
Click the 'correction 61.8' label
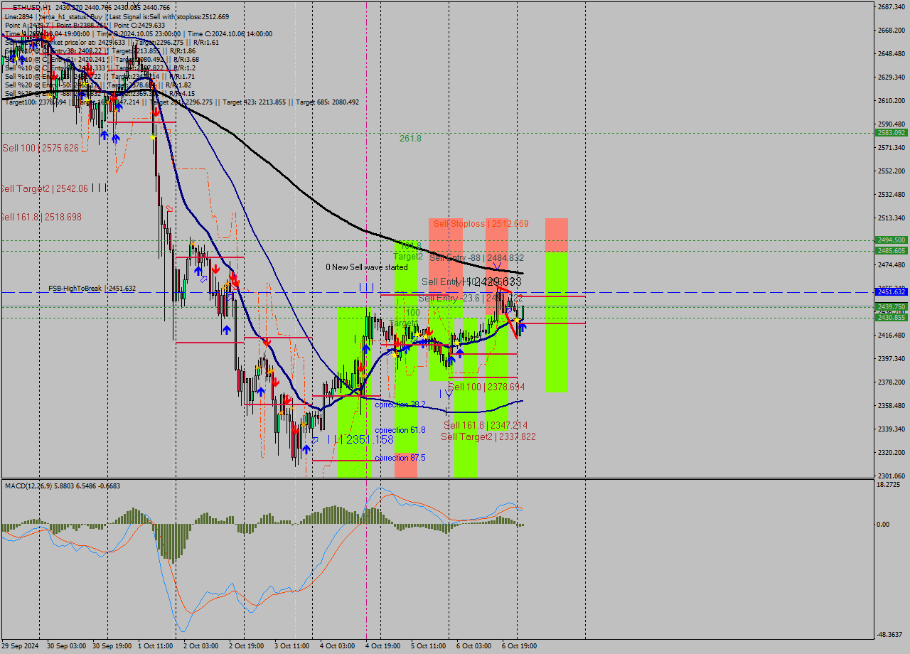pyautogui.click(x=400, y=430)
